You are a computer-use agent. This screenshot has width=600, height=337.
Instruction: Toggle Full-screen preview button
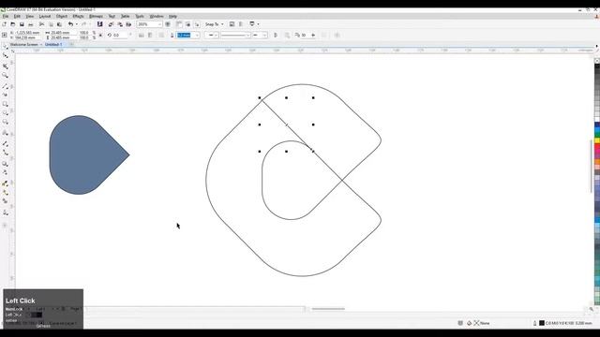[168, 24]
